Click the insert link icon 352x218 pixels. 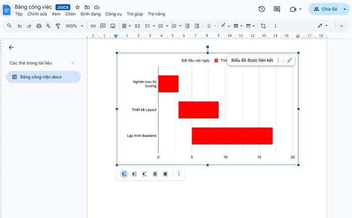tap(93, 26)
